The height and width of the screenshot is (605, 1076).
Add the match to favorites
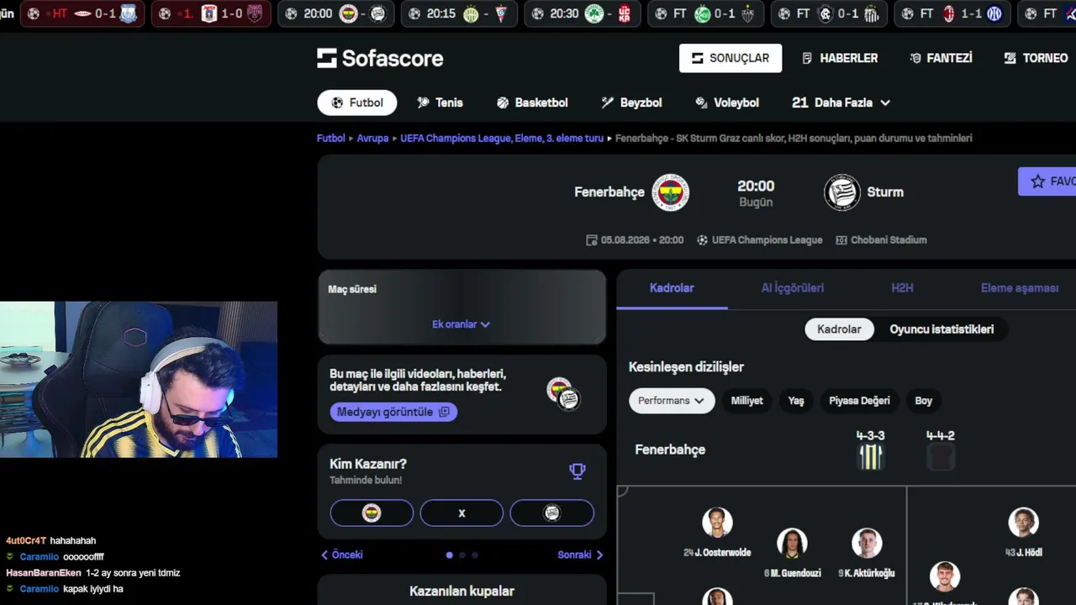(x=1047, y=181)
